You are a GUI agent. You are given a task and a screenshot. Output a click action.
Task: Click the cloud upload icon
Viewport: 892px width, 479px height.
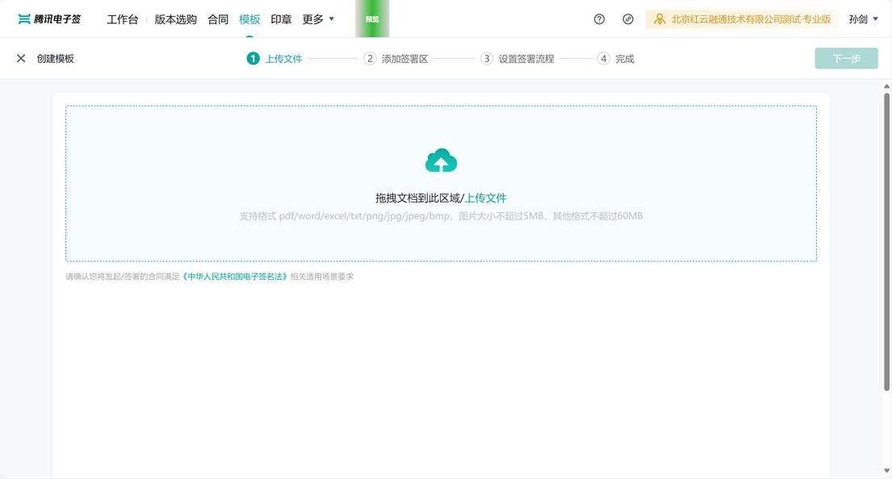pyautogui.click(x=441, y=161)
